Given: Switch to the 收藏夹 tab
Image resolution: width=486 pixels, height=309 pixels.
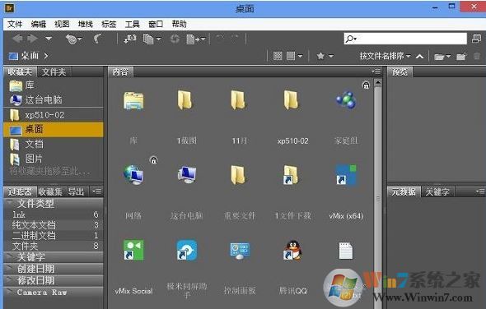Looking at the screenshot, I should [x=20, y=72].
